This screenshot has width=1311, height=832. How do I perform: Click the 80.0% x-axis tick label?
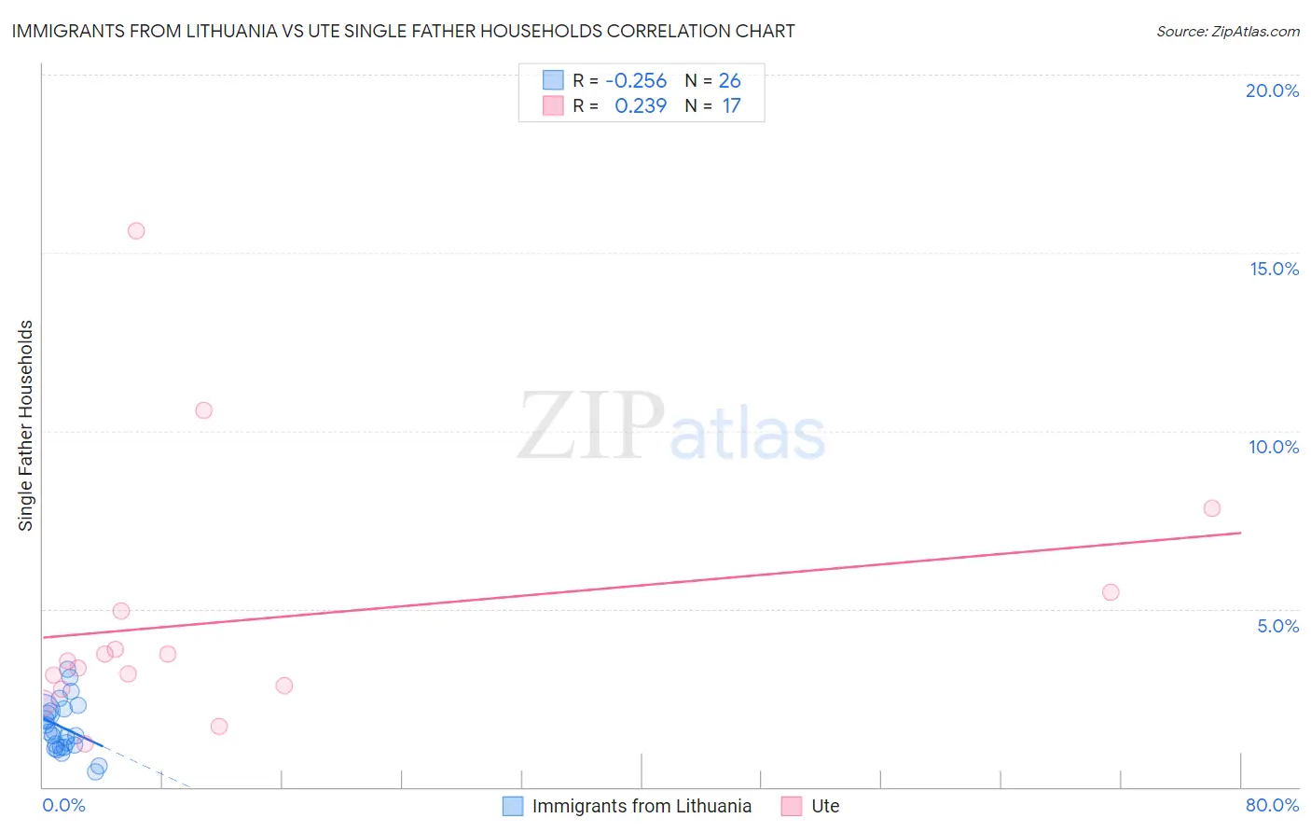tap(1273, 805)
